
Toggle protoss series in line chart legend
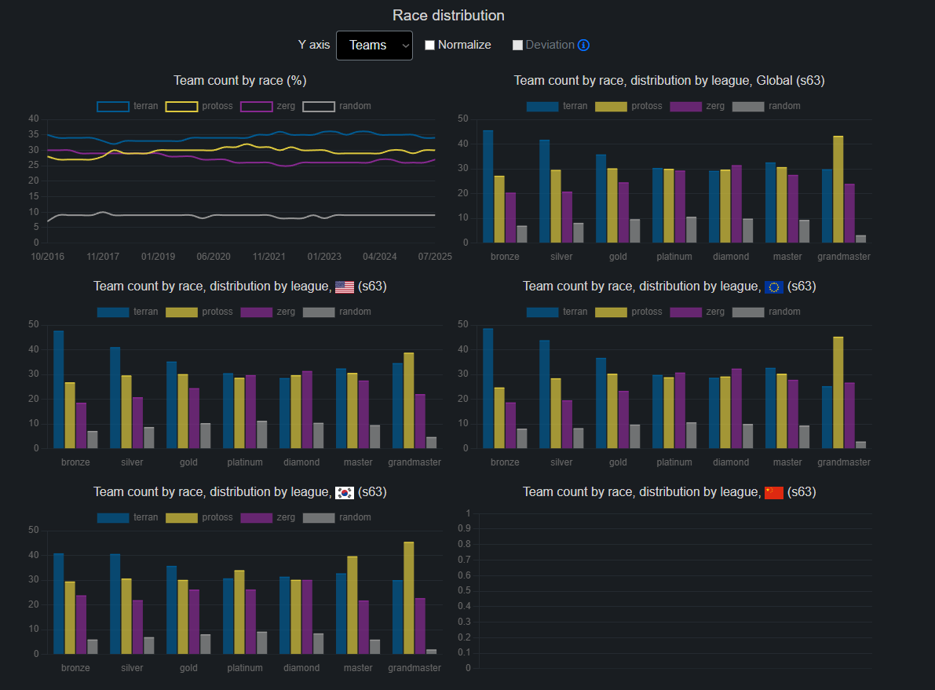tap(199, 106)
